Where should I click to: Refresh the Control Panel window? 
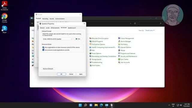[135, 23]
